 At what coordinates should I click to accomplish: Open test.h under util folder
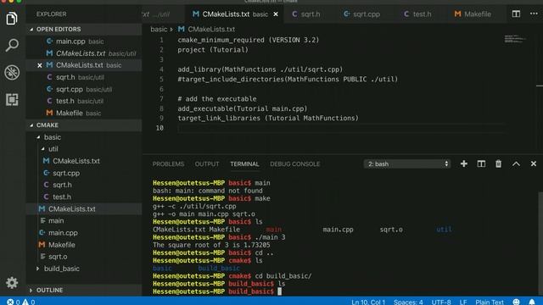(84, 197)
